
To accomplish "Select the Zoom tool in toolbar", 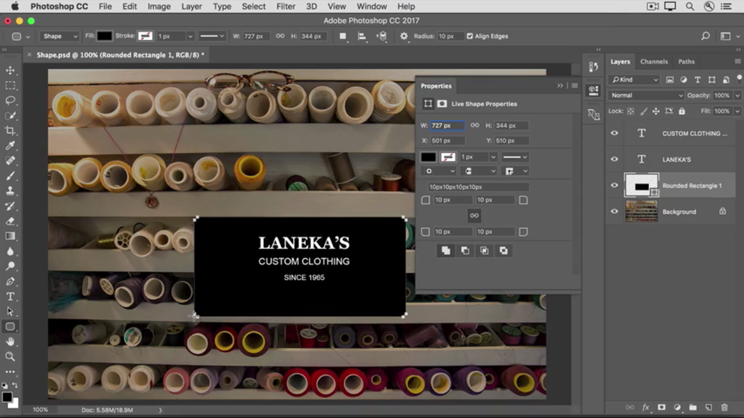I will (x=10, y=356).
